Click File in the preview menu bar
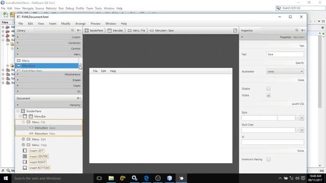Image resolution: width=326 pixels, height=183 pixels. [x=95, y=71]
